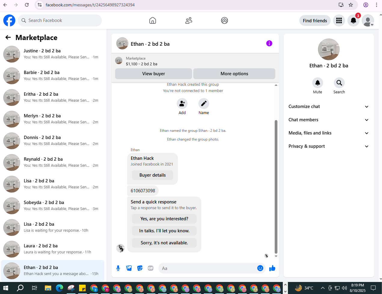This screenshot has width=382, height=294.
Task: Open the Notifications bell with the 3 badge
Action: (x=353, y=20)
